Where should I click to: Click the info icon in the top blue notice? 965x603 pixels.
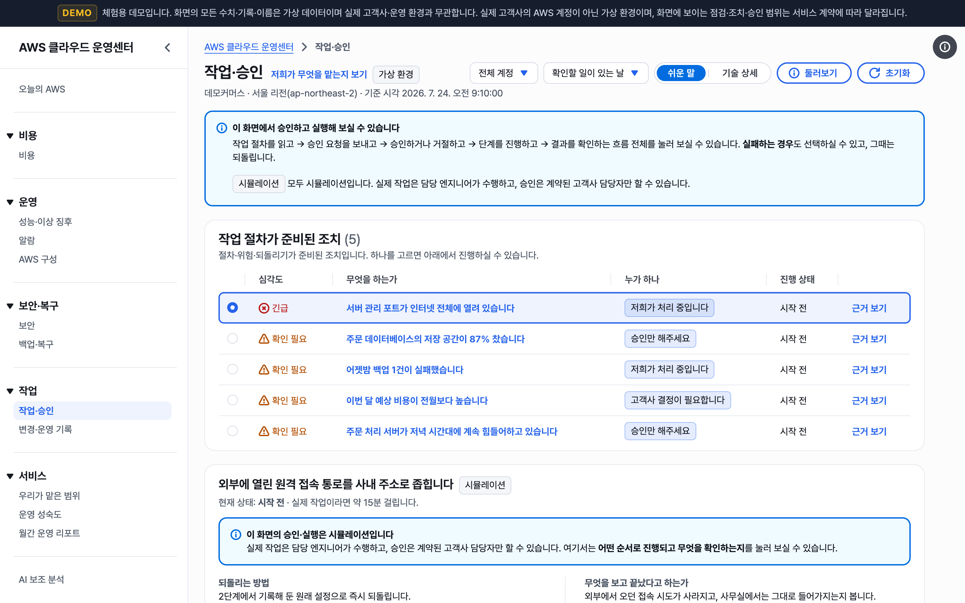222,128
